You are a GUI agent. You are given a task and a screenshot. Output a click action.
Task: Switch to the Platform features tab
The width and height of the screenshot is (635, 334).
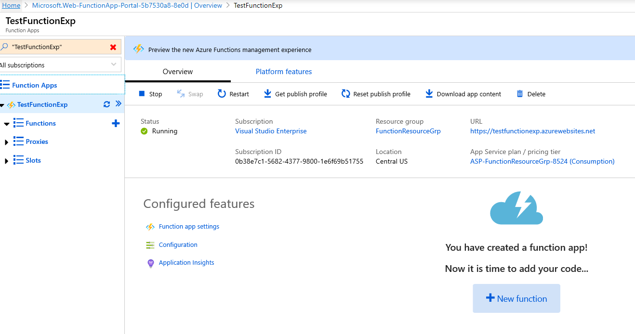click(284, 72)
